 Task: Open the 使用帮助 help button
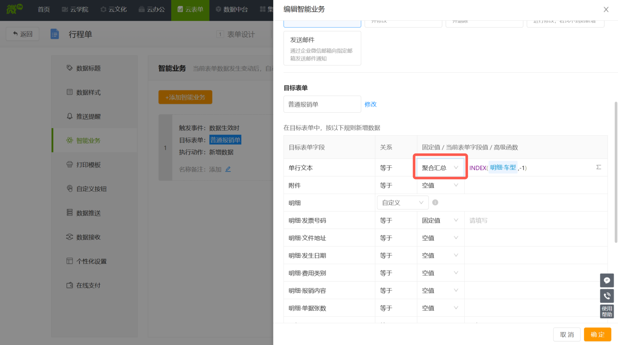tap(607, 311)
